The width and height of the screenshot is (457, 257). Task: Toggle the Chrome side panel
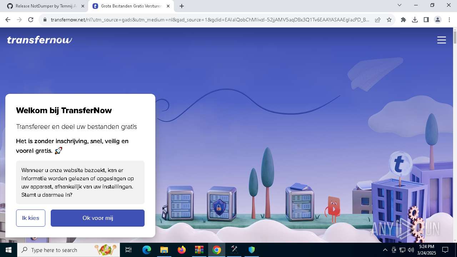pos(426,20)
